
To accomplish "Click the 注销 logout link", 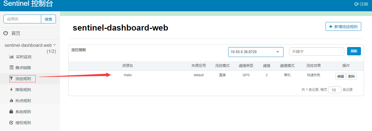I will [364, 4].
